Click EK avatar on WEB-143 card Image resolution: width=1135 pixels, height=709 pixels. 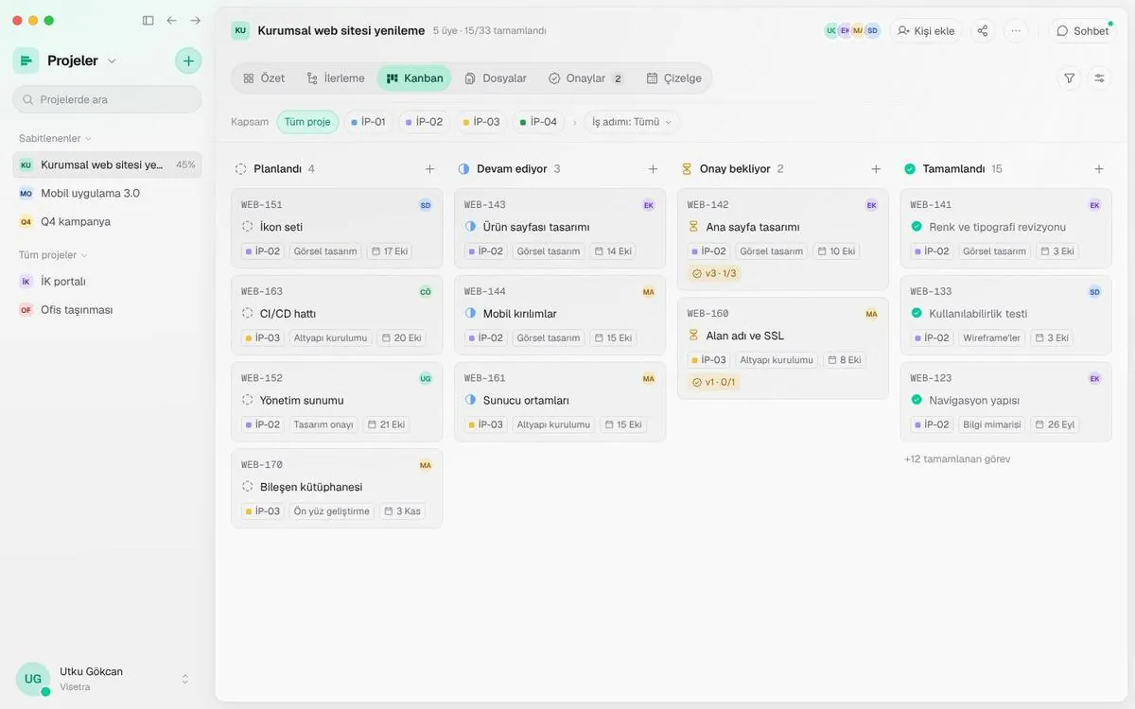(x=649, y=205)
